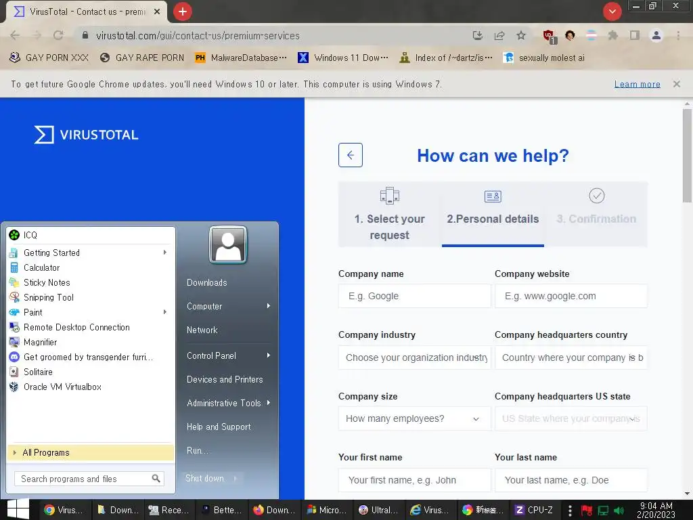Open the Chrome three-dot menu
693x520 pixels.
(678, 35)
